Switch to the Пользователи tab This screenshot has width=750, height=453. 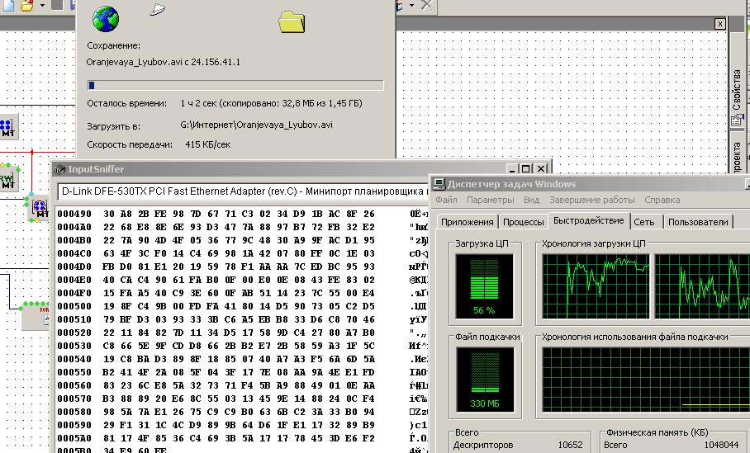(697, 222)
